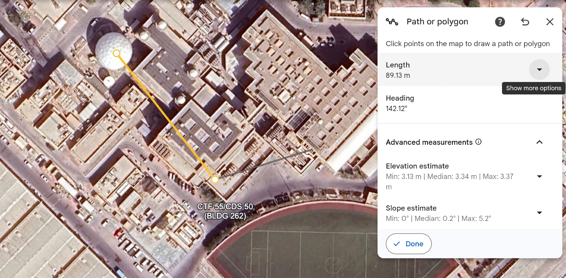Show info about Advanced measurements
This screenshot has height=278, width=566.
(478, 142)
